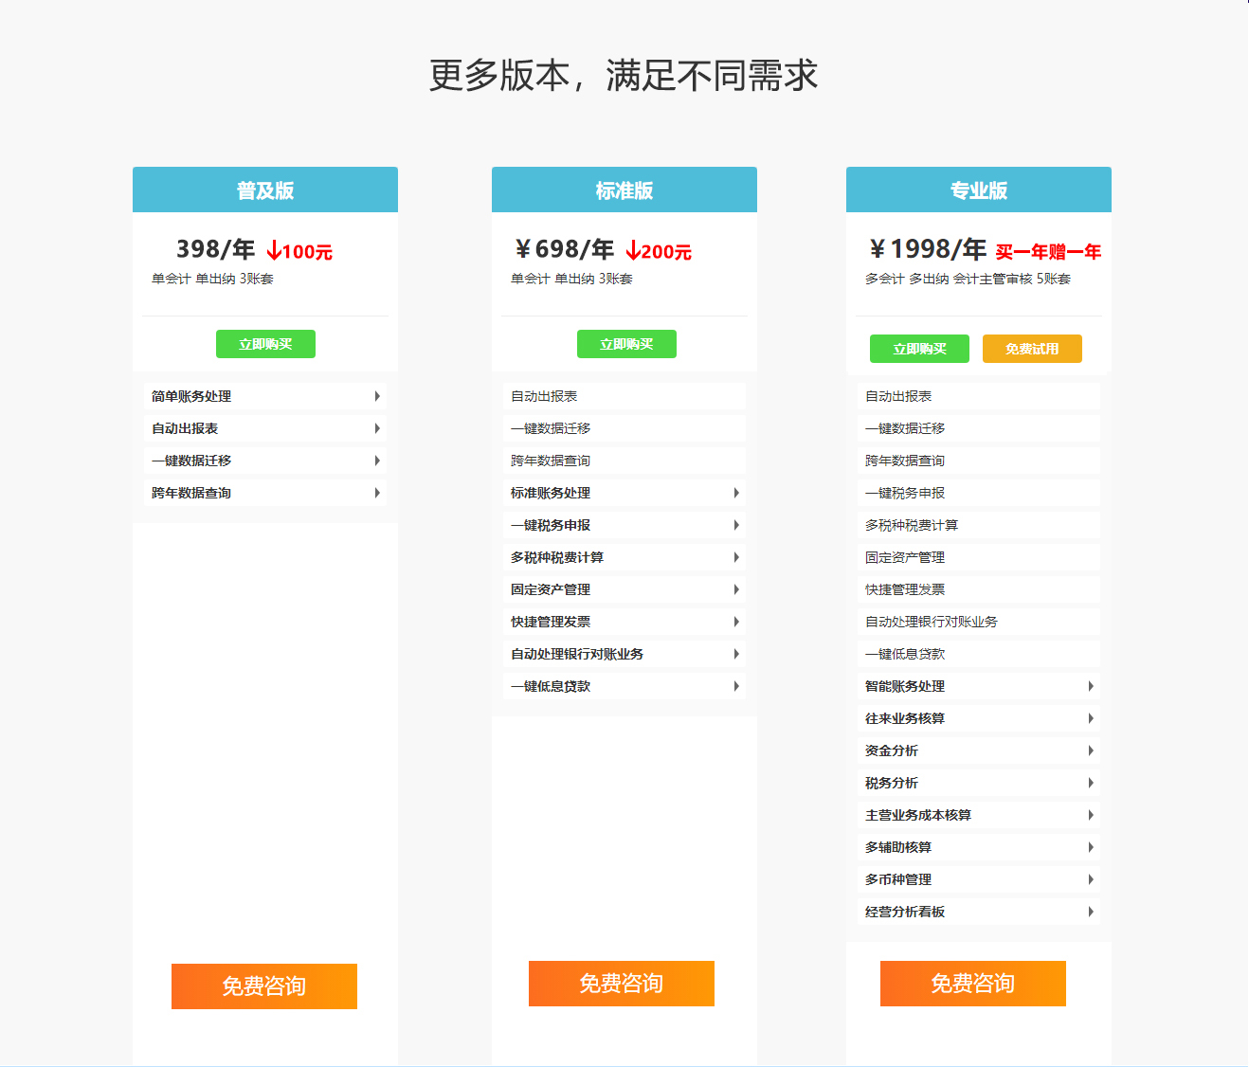Click 立即购买 button under 专业版
The image size is (1249, 1067).
pyautogui.click(x=919, y=349)
